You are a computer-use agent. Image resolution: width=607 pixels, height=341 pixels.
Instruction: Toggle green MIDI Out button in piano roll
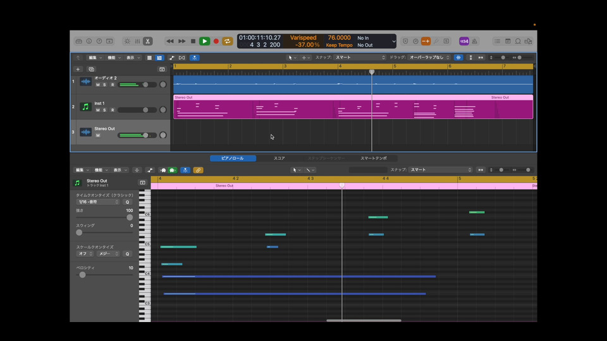click(x=173, y=170)
